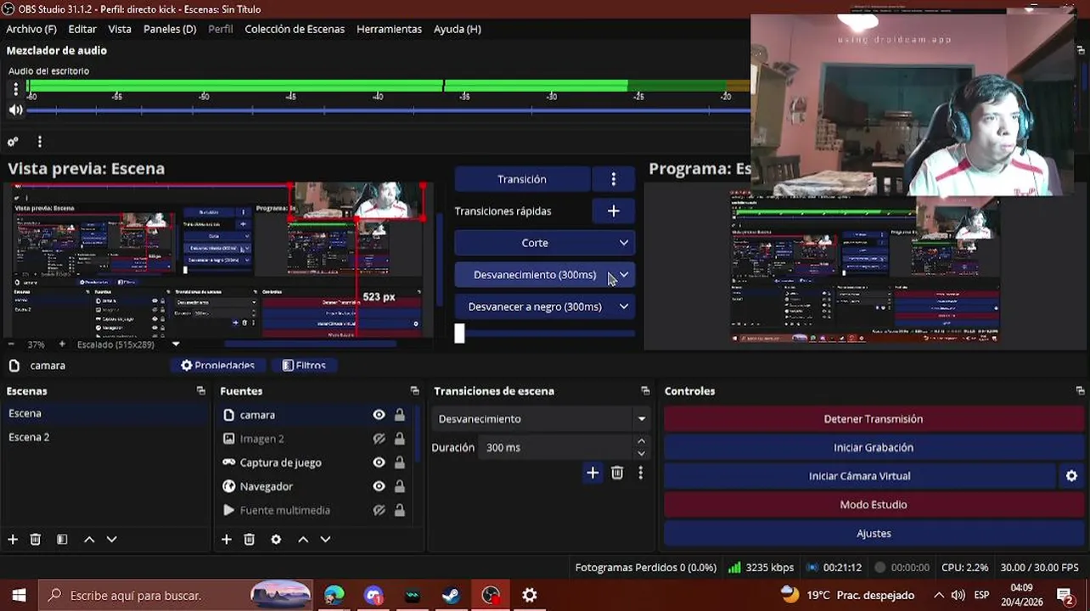1090x611 pixels.
Task: Open the Herramientas menu
Action: click(389, 29)
